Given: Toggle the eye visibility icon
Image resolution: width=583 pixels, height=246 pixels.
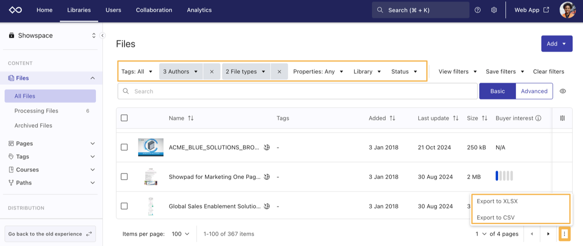Looking at the screenshot, I should pos(563,91).
